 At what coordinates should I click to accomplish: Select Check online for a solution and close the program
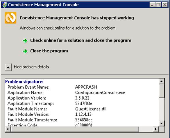click(81, 40)
